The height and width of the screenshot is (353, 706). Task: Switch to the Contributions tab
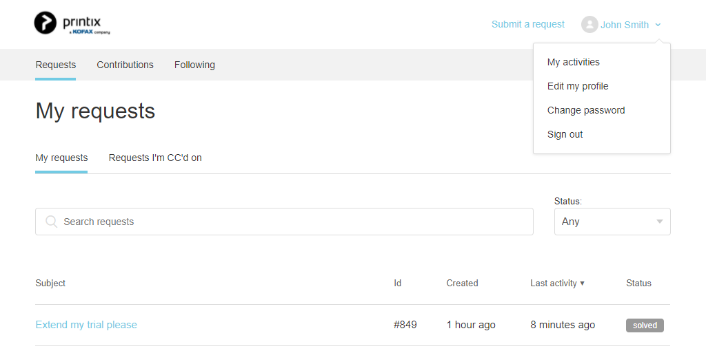coord(125,65)
